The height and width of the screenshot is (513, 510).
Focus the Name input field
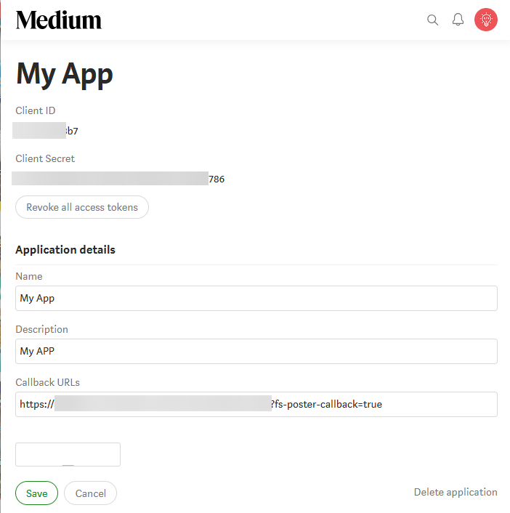pyautogui.click(x=256, y=298)
